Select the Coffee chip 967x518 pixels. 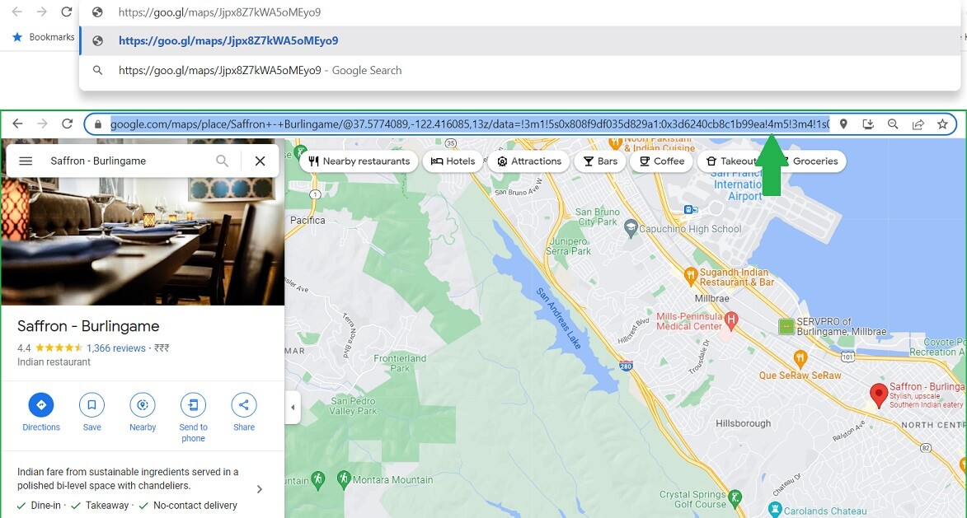tap(661, 161)
